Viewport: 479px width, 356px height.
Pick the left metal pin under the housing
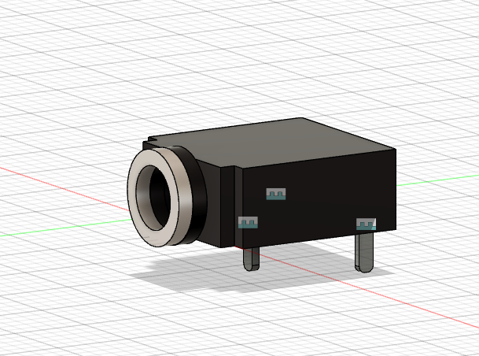251,259
